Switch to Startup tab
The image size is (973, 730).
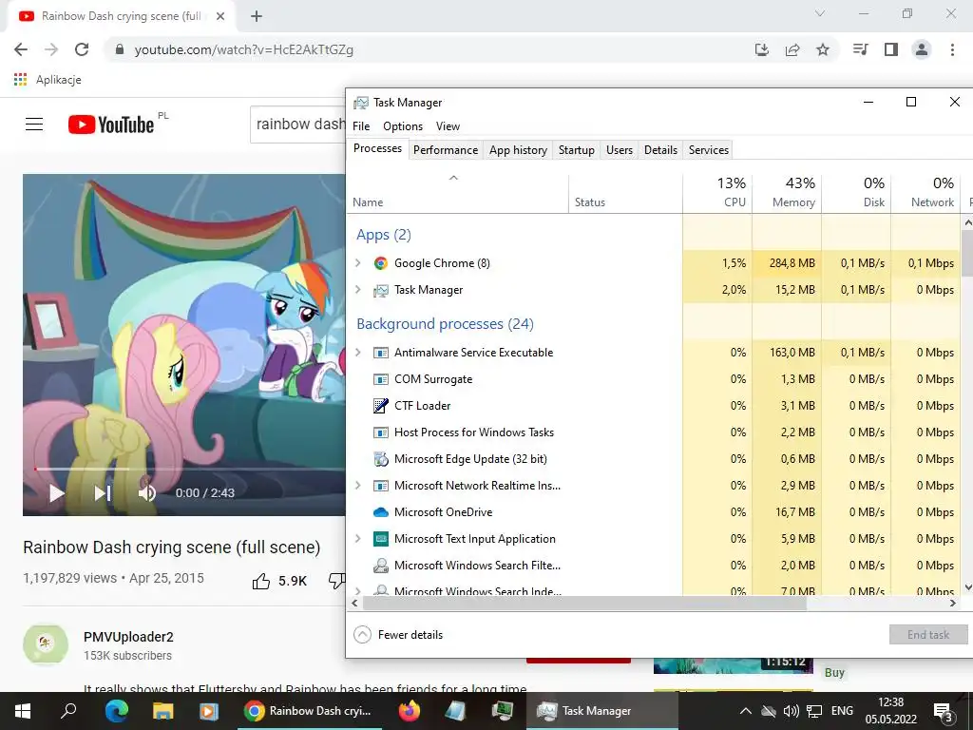[577, 150]
